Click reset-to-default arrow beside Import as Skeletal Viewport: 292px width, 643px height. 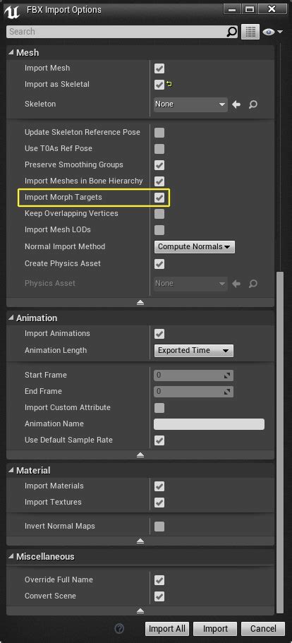click(169, 85)
